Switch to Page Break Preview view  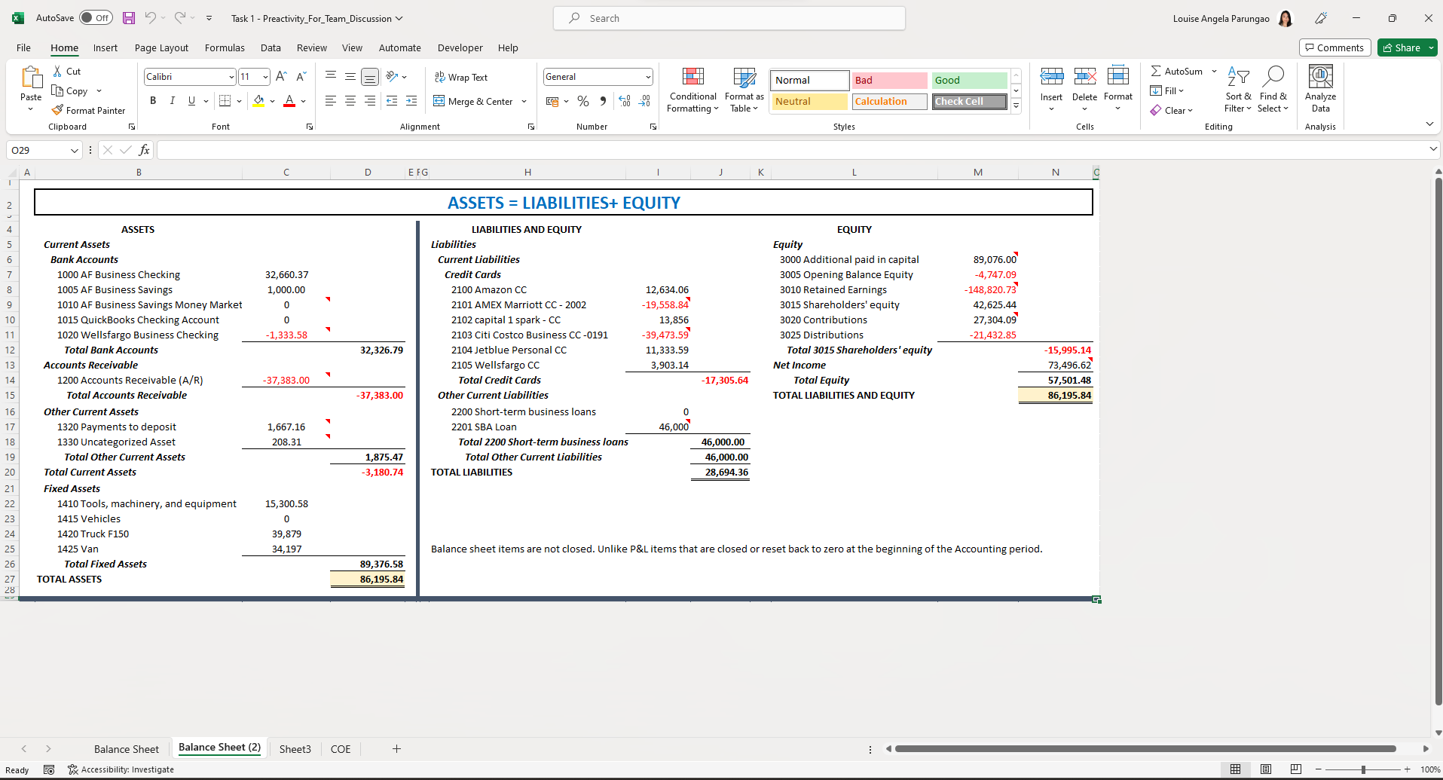coord(1296,769)
